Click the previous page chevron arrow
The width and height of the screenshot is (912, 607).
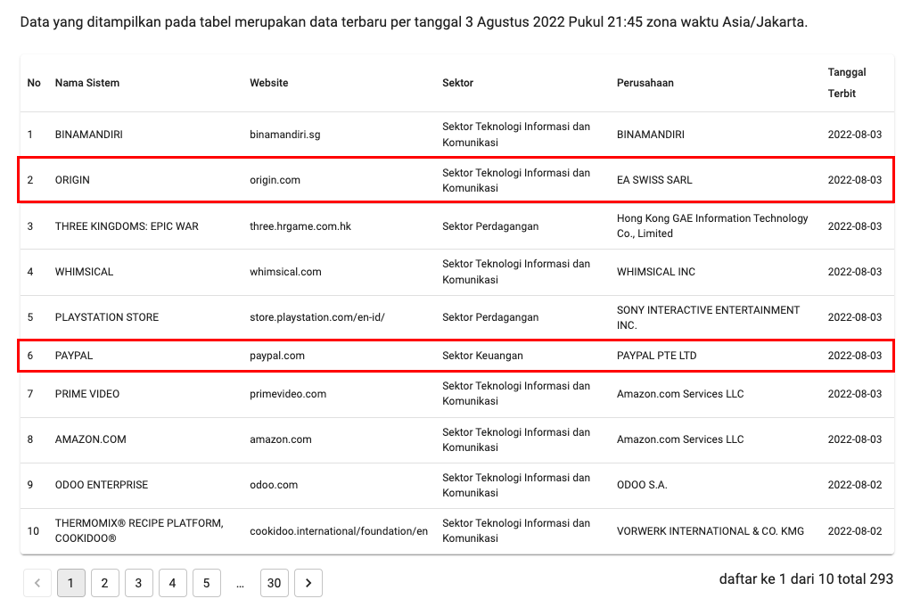coord(37,583)
